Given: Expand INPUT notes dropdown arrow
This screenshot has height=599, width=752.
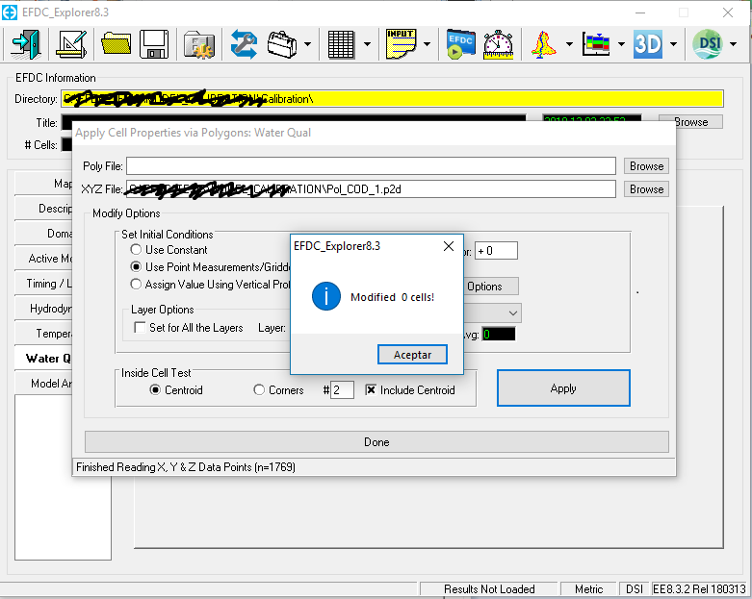Looking at the screenshot, I should click(x=427, y=44).
